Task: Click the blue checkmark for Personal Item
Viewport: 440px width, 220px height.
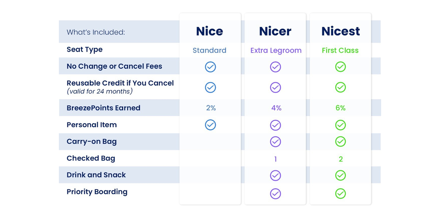Action: pyautogui.click(x=210, y=125)
